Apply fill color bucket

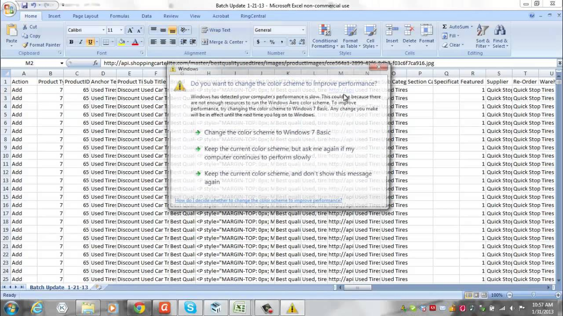(x=121, y=42)
